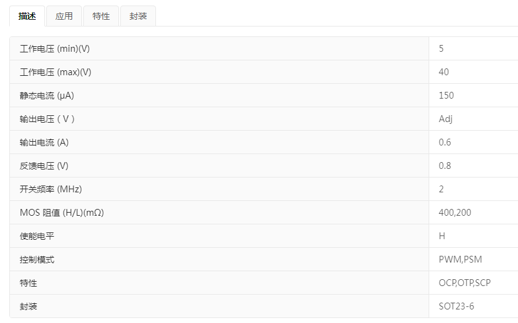
Task: Click the 开关频率 (MHz) row label
Action: 51,189
